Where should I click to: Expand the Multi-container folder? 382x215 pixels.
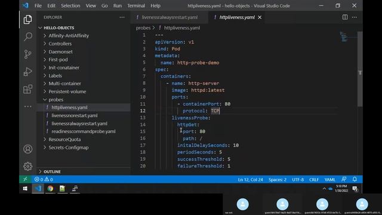pyautogui.click(x=84, y=84)
